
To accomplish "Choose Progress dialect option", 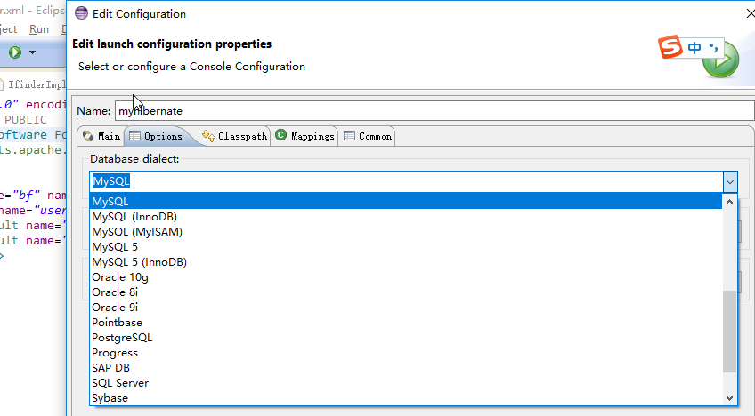I will [x=406, y=353].
